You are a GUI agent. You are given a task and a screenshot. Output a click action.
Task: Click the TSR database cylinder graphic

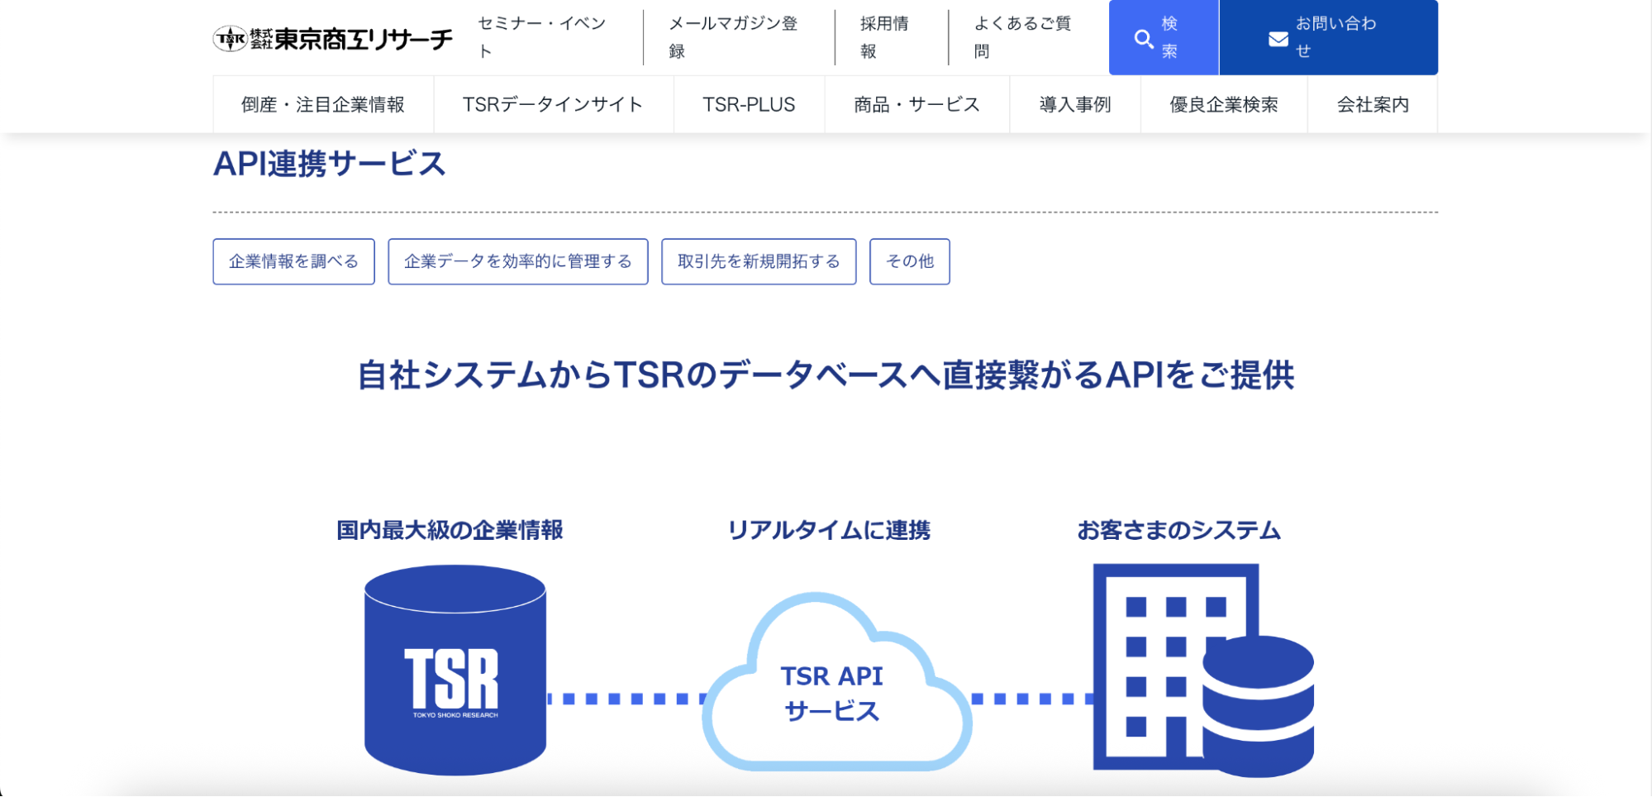tap(455, 670)
